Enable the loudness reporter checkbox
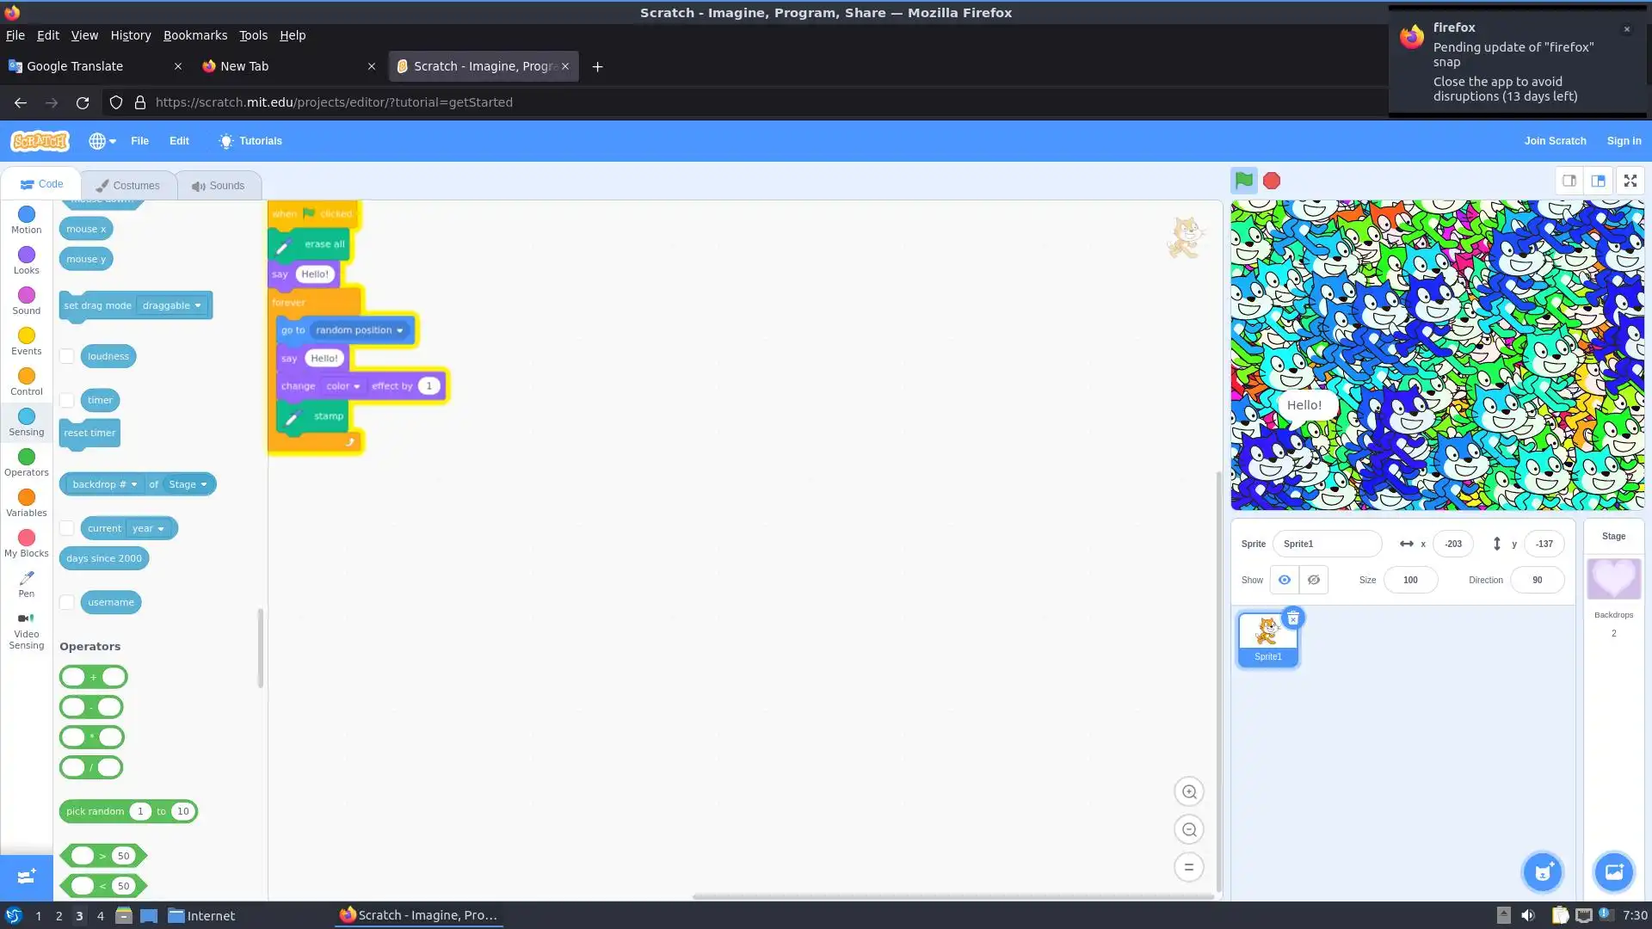Screen dimensions: 1652x929 [67, 356]
